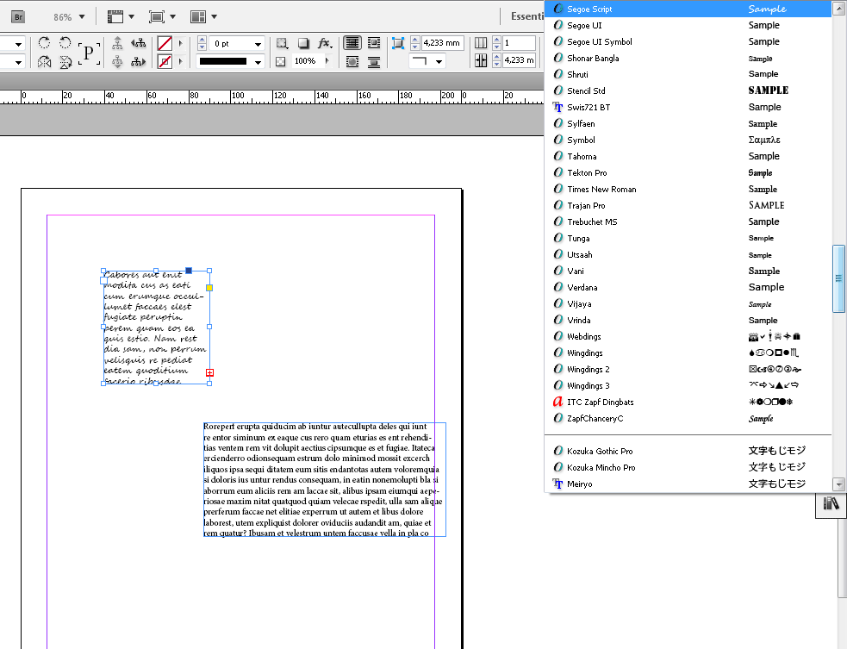Select Meiryo in the font list
The height and width of the screenshot is (649, 847).
tap(688, 484)
